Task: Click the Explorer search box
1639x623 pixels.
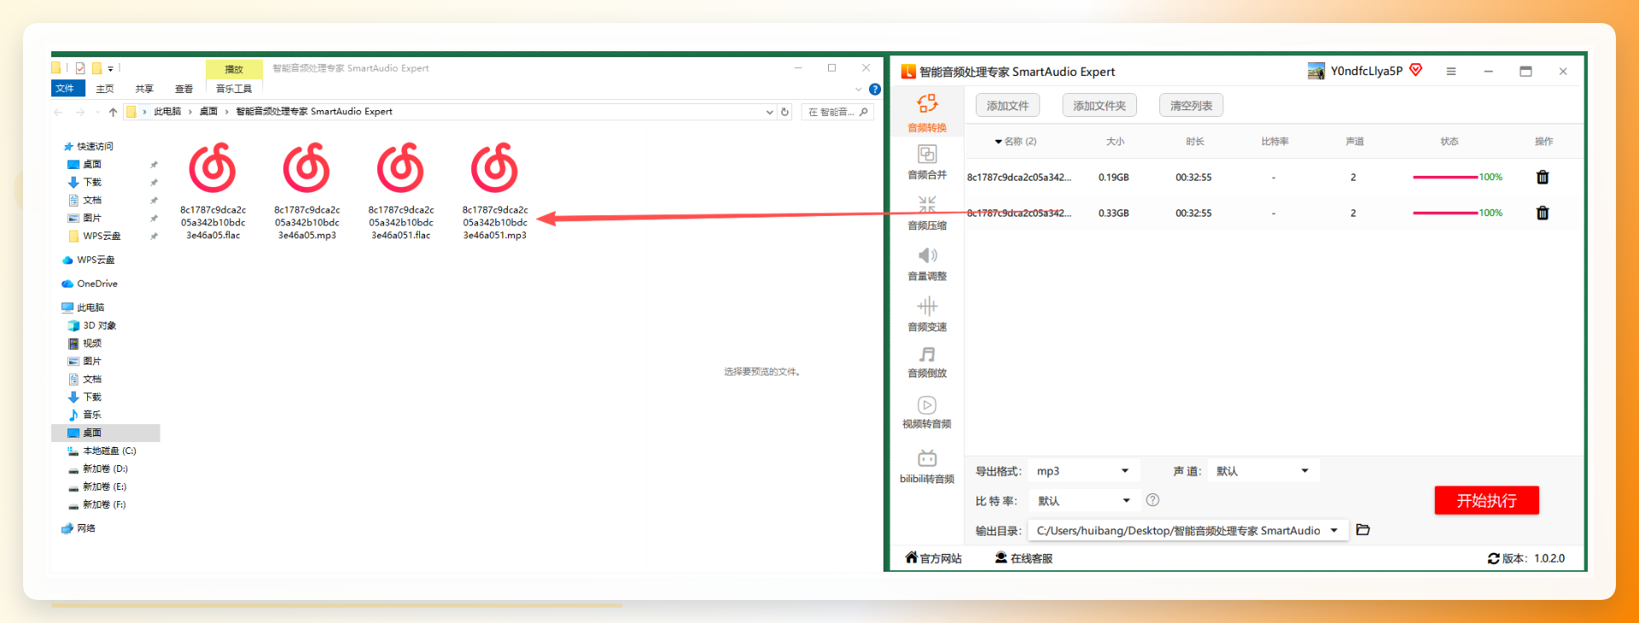Action: (837, 112)
